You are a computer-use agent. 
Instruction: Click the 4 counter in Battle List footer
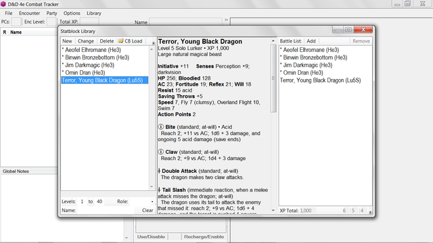point(362,211)
